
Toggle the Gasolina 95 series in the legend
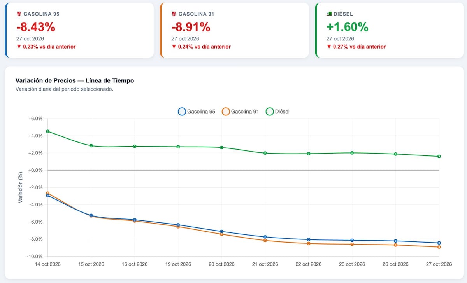(x=197, y=112)
